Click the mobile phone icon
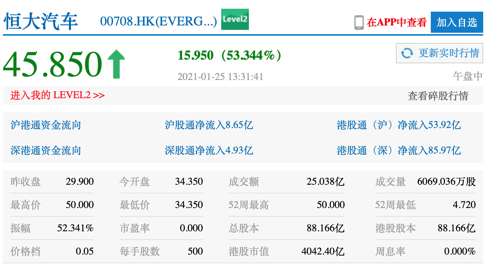The image size is (489, 272). coord(359,23)
